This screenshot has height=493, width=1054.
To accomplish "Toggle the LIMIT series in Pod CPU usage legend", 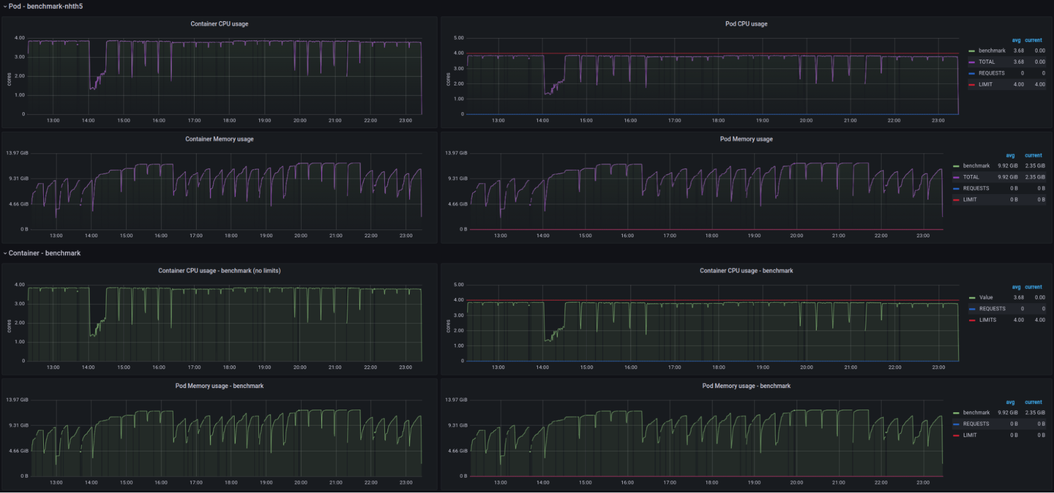I will [985, 84].
